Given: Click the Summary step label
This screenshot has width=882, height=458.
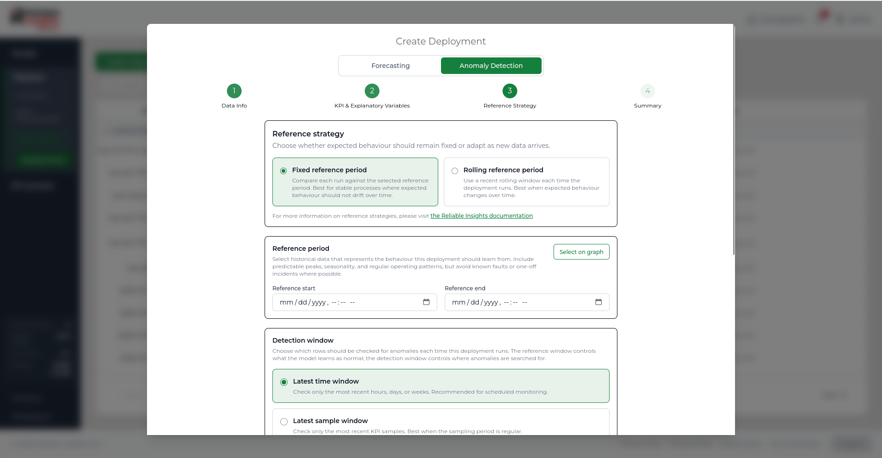Looking at the screenshot, I should (x=648, y=106).
